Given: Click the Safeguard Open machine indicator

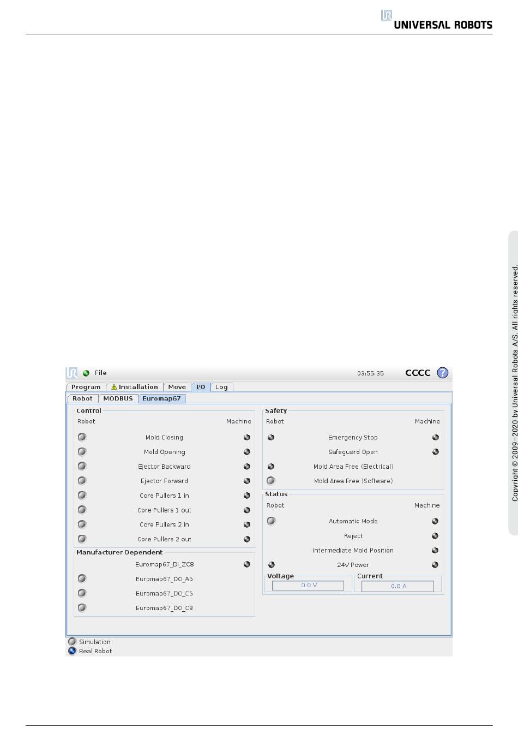Looking at the screenshot, I should pos(436,452).
